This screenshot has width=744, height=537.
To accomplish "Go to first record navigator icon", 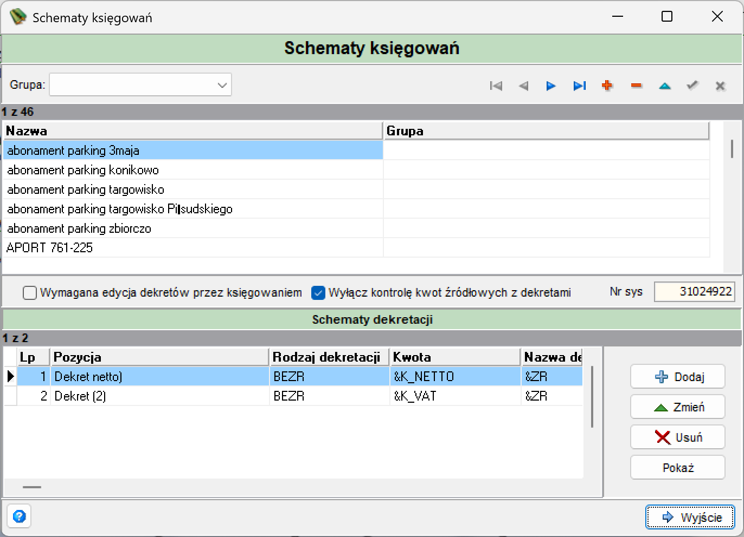I will click(x=496, y=86).
